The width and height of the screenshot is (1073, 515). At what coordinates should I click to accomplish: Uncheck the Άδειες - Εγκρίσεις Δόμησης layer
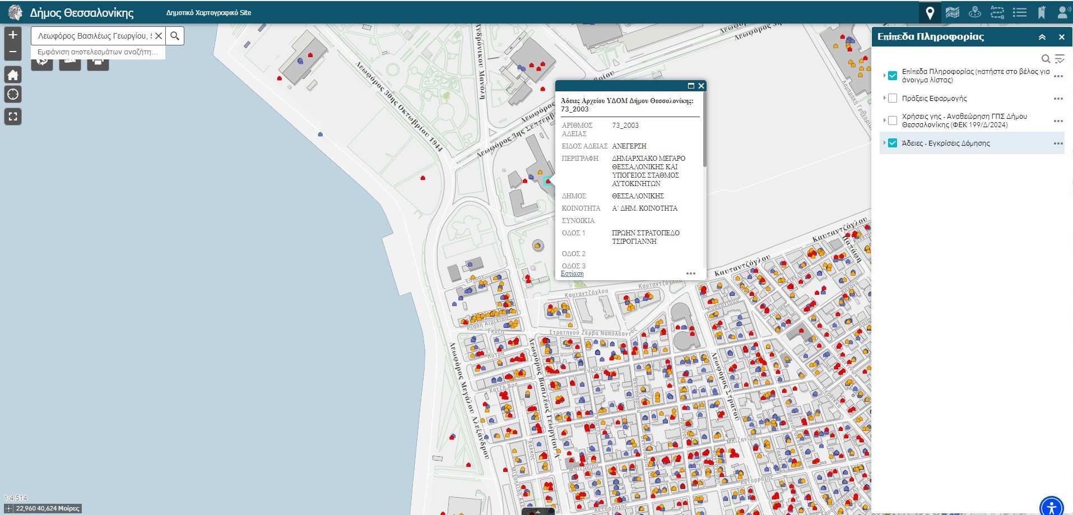click(x=893, y=143)
